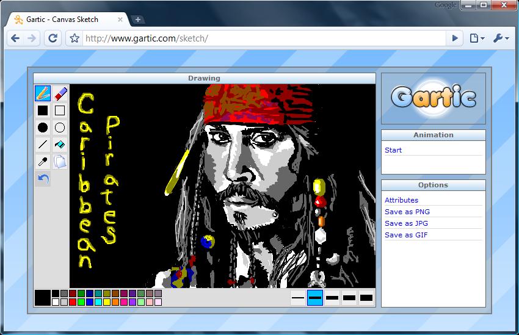Click the URL address bar field
The width and height of the screenshot is (519, 335).
coord(264,38)
